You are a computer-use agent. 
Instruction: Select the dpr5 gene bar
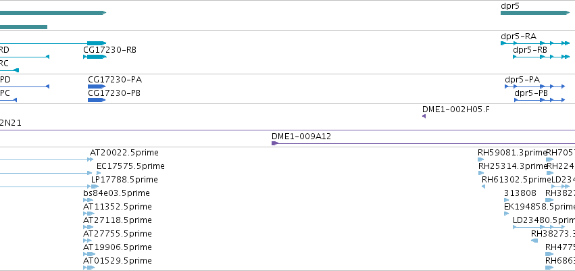tap(535, 13)
